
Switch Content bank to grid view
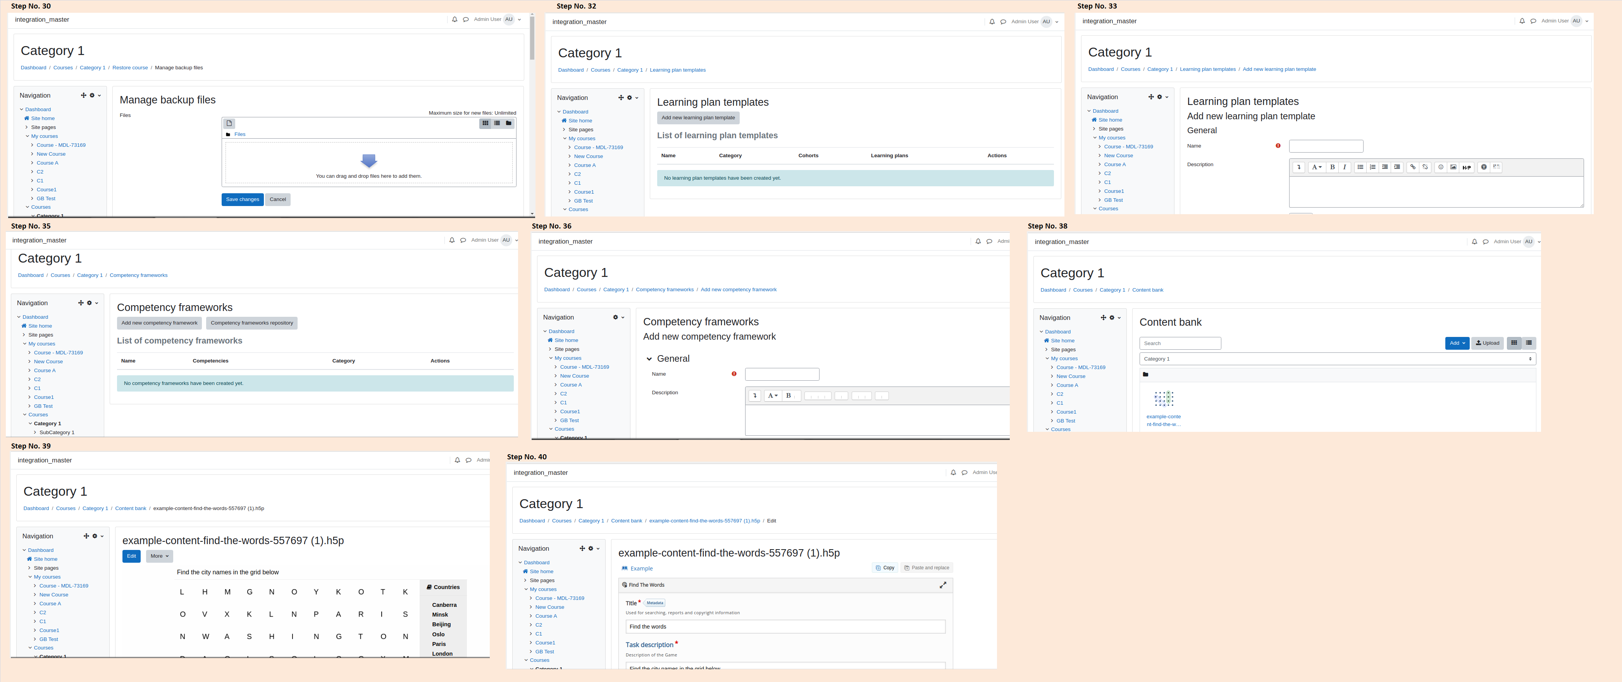(x=1514, y=343)
